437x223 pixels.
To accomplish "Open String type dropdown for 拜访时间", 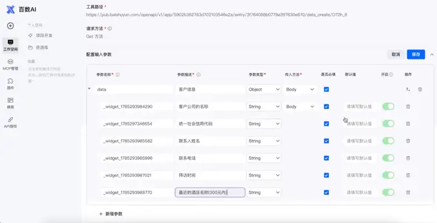I will 263,175.
